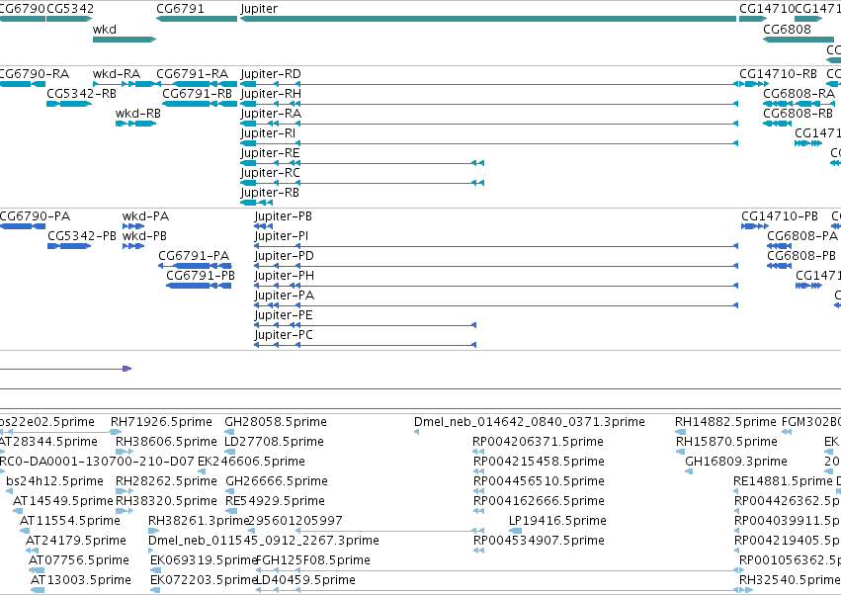Click the RH38606.5prime EST label
This screenshot has height=595, width=841.
click(x=166, y=442)
